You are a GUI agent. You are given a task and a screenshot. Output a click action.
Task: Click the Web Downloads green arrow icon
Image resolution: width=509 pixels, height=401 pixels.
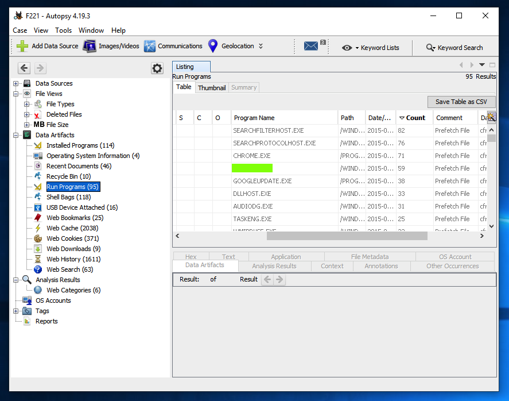38,249
